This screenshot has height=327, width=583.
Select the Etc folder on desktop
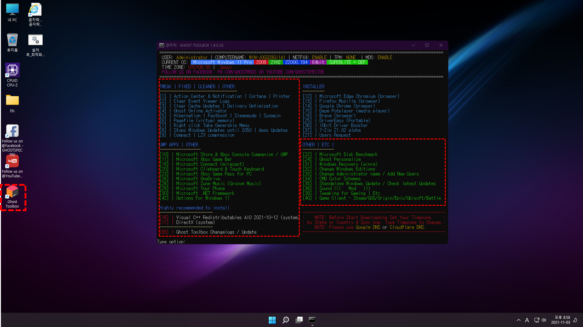pyautogui.click(x=12, y=103)
